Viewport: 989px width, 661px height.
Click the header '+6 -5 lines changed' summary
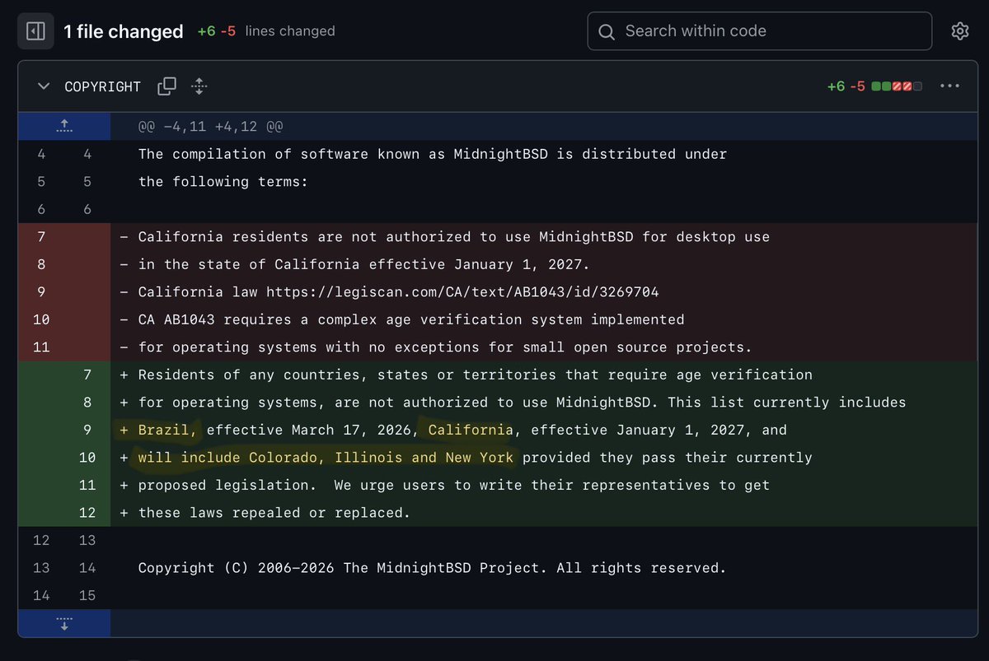pyautogui.click(x=265, y=31)
